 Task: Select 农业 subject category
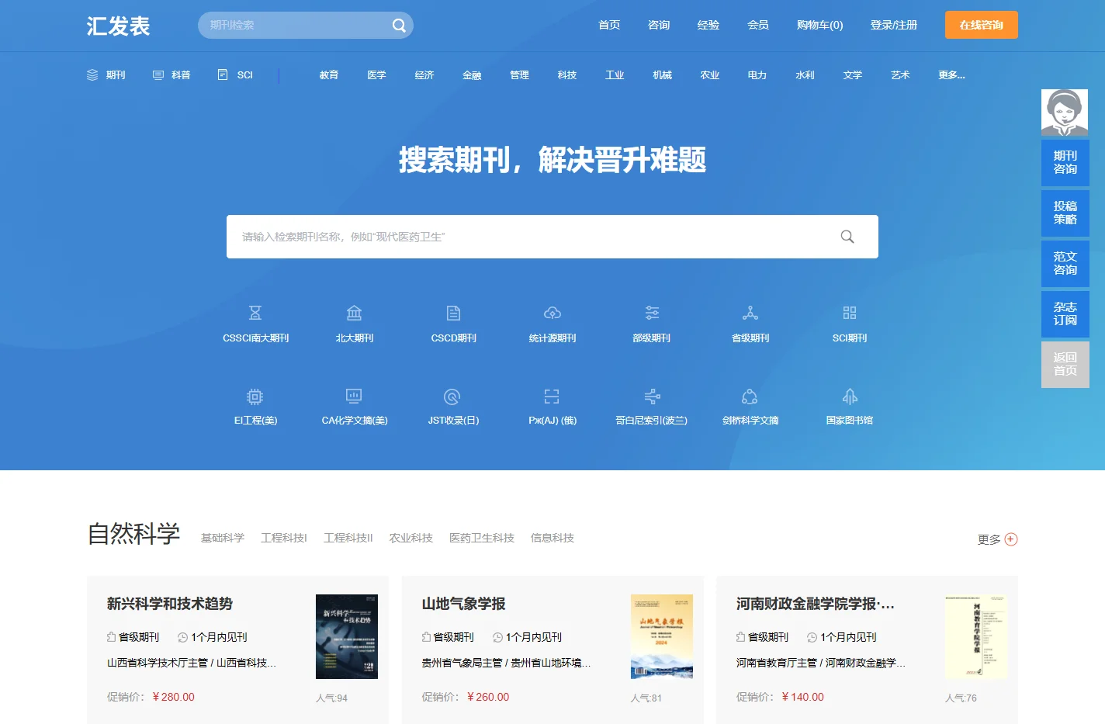[x=710, y=74]
